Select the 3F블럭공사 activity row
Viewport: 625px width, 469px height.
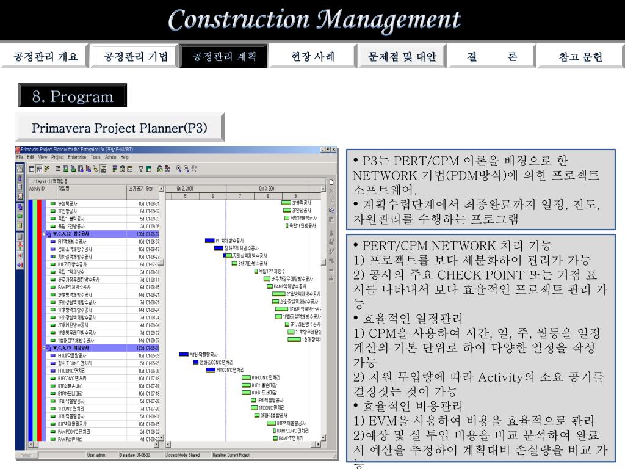click(102, 203)
